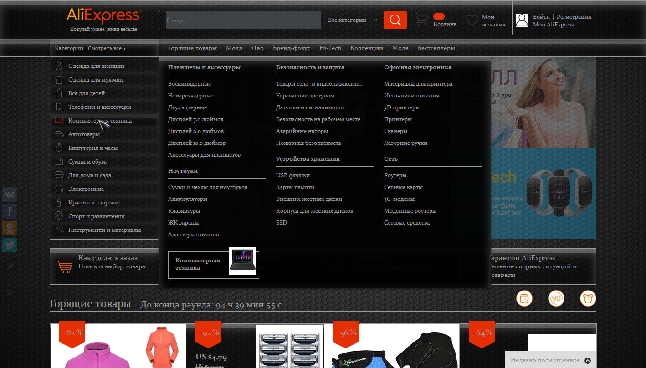Viewport: 646px width, 368px height.
Task: Expand the 'Недавно посмотренное' panel
Action: pos(550,360)
